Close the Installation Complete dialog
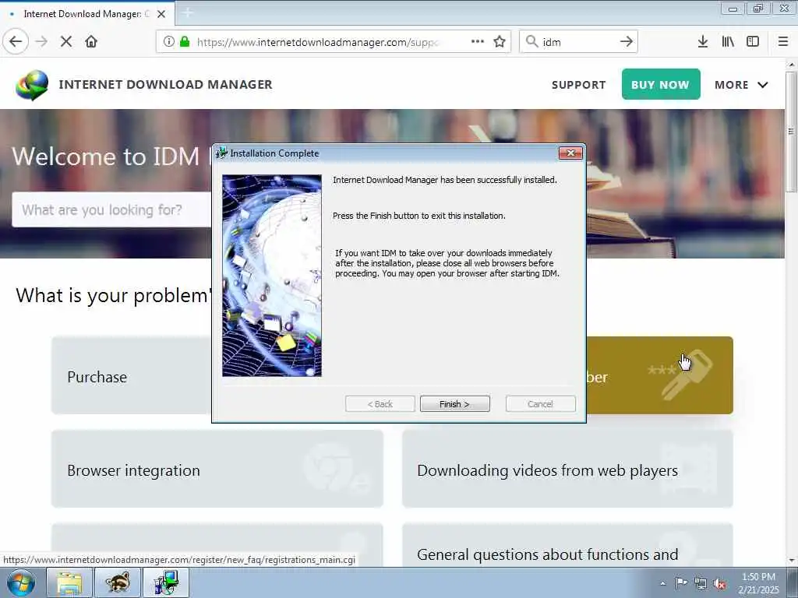This screenshot has width=798, height=598. 570,153
